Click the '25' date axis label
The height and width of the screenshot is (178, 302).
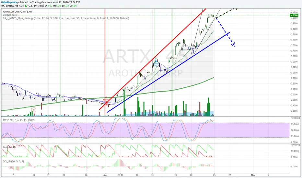click(214, 175)
